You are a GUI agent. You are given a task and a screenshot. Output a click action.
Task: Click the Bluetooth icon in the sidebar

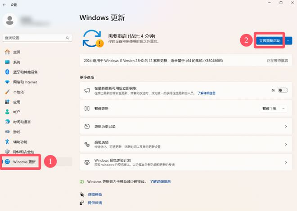point(7,72)
